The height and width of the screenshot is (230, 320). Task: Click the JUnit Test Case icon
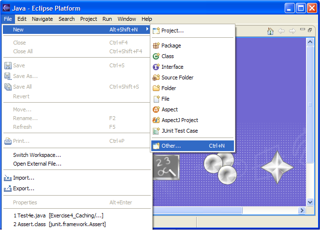[156, 131]
